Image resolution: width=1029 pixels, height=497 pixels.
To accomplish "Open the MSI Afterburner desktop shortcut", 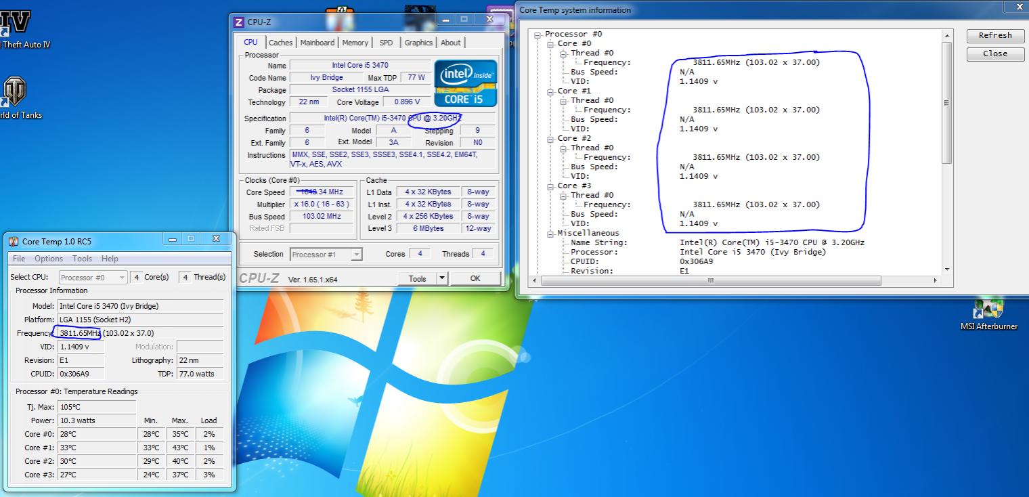I will click(988, 316).
